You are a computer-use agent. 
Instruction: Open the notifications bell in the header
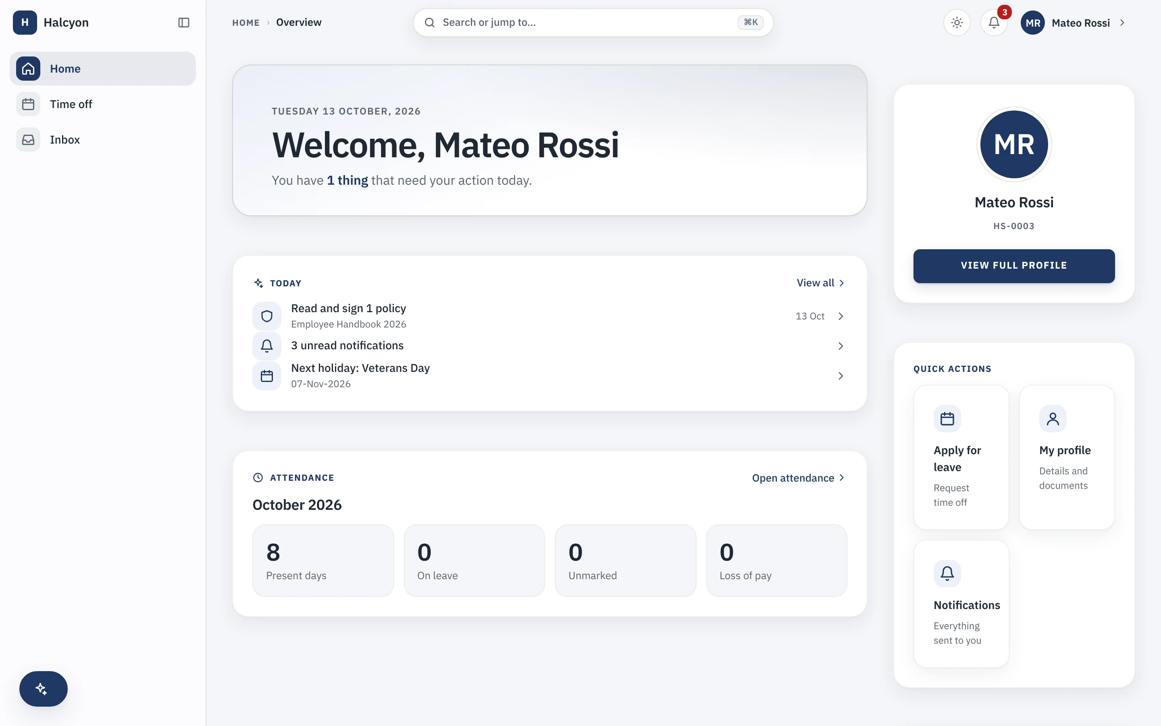pyautogui.click(x=994, y=23)
